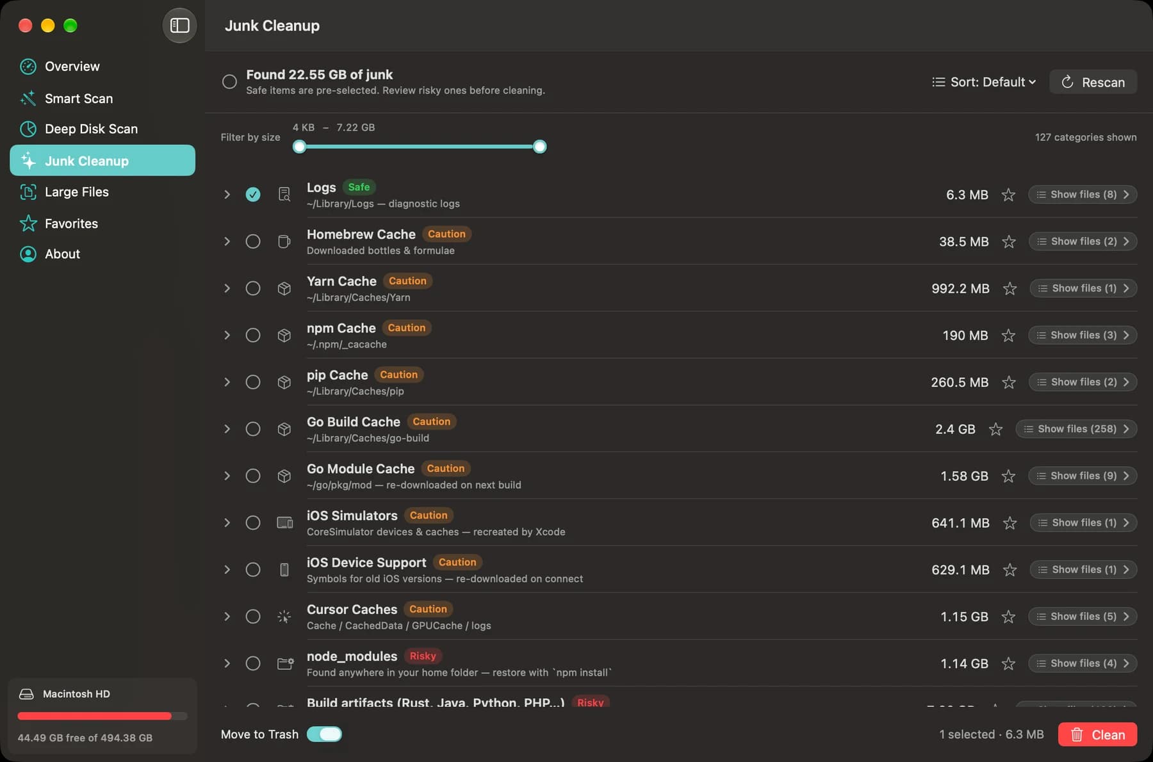Open the Sort: Default dropdown
This screenshot has height=762, width=1153.
pos(984,82)
